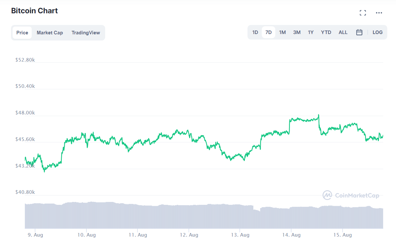The image size is (396, 246).
Task: Open the calendar date range picker
Action: pos(359,32)
